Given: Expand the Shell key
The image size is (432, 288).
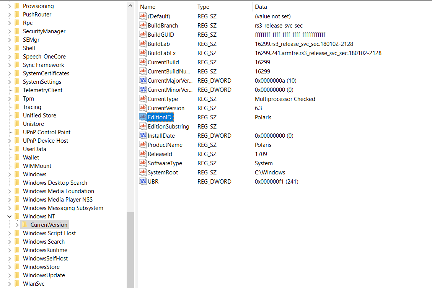Looking at the screenshot, I should pyautogui.click(x=9, y=48).
